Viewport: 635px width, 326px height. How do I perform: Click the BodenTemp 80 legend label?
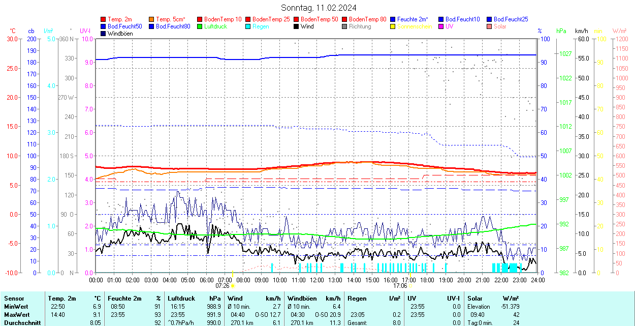point(367,19)
